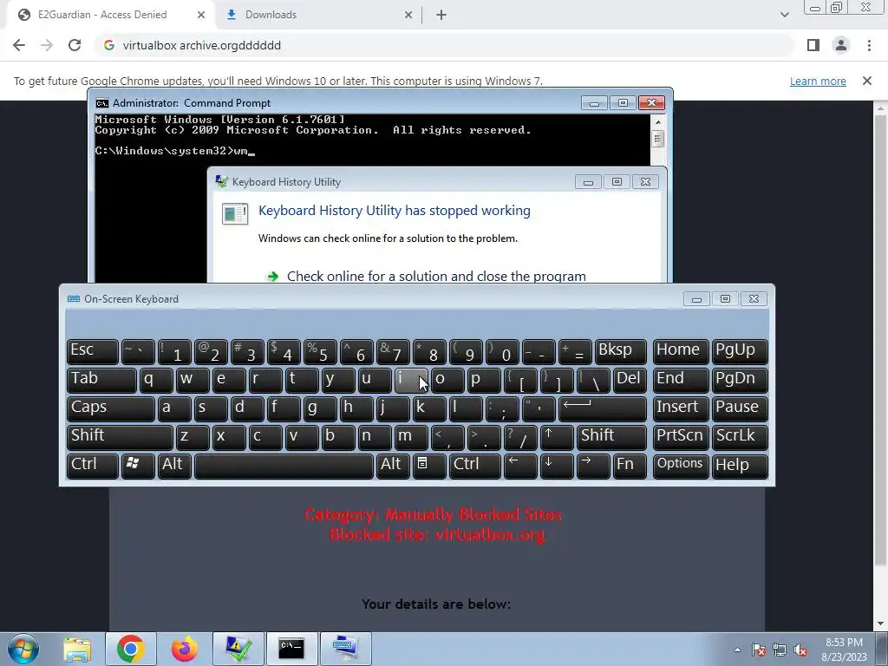Click the Chrome taskbar icon

coord(131,649)
